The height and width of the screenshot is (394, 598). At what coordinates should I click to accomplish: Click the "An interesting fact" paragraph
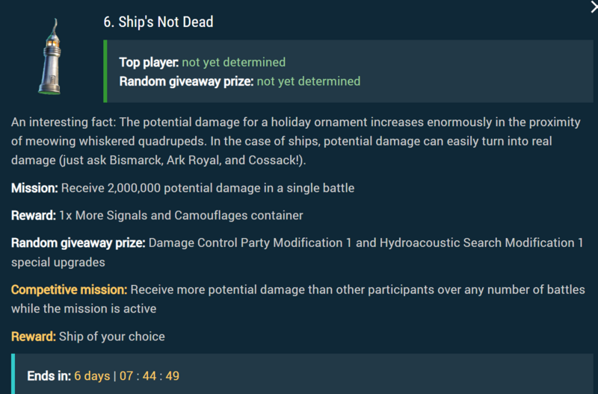pos(295,141)
